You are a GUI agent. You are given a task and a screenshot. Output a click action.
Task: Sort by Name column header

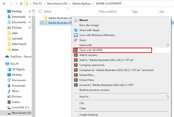[48, 11]
